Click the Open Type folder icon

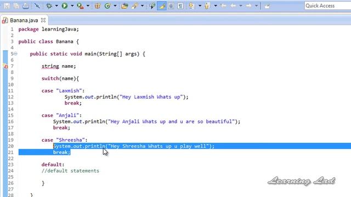[x=124, y=6]
